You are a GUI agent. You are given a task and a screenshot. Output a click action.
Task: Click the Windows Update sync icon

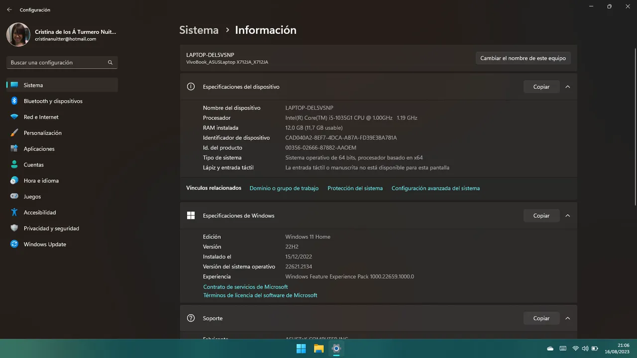tap(14, 244)
